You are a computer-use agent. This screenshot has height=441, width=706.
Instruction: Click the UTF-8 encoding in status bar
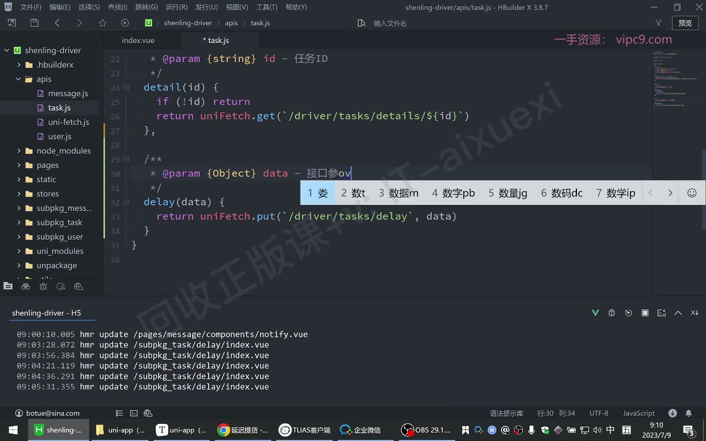pos(599,413)
